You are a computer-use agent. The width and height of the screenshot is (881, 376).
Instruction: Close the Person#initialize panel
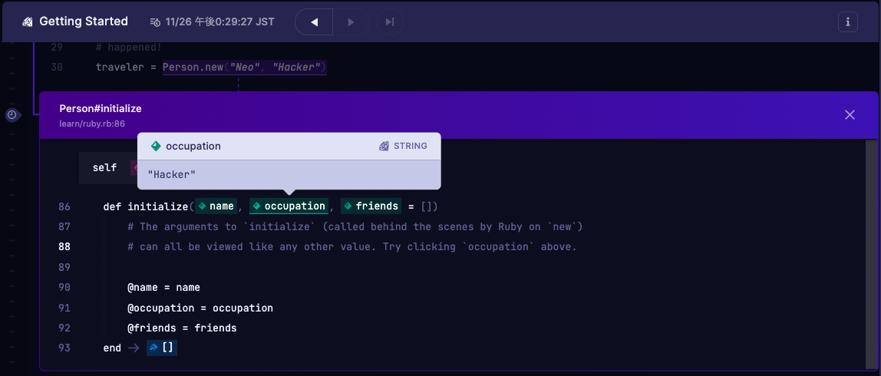point(850,114)
